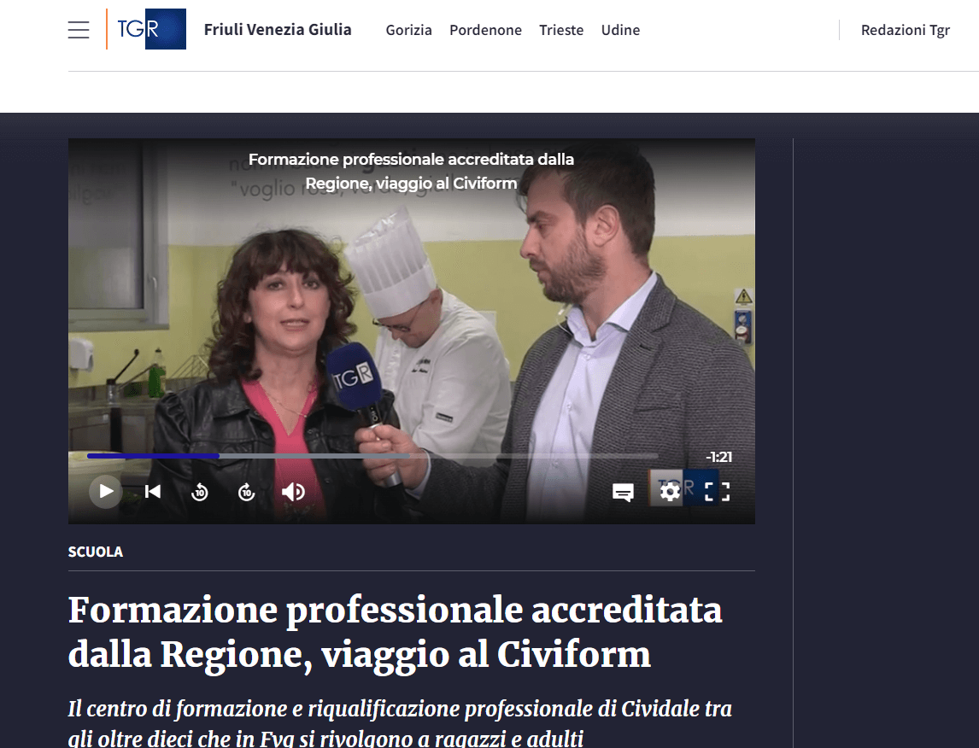
Task: Rewind the video 10 seconds
Action: coord(200,492)
